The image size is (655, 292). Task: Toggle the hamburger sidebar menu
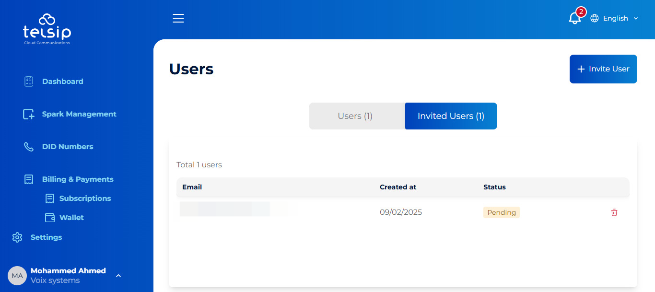(178, 18)
